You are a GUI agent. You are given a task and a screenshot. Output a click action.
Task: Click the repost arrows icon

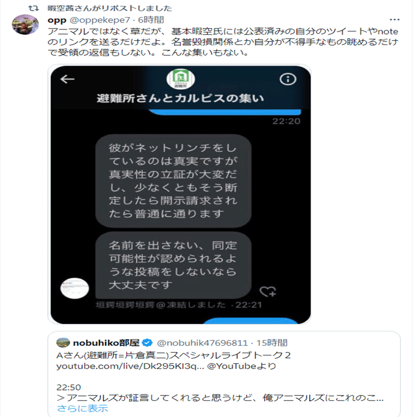click(x=34, y=8)
